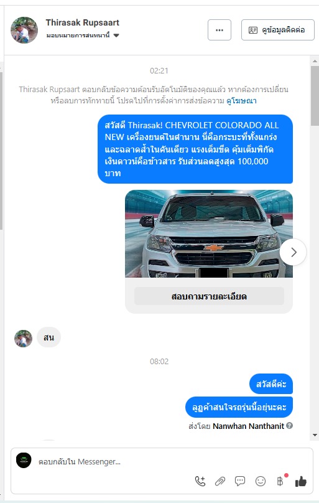Open the emoji picker smiley icon
The height and width of the screenshot is (503, 319).
point(261,481)
